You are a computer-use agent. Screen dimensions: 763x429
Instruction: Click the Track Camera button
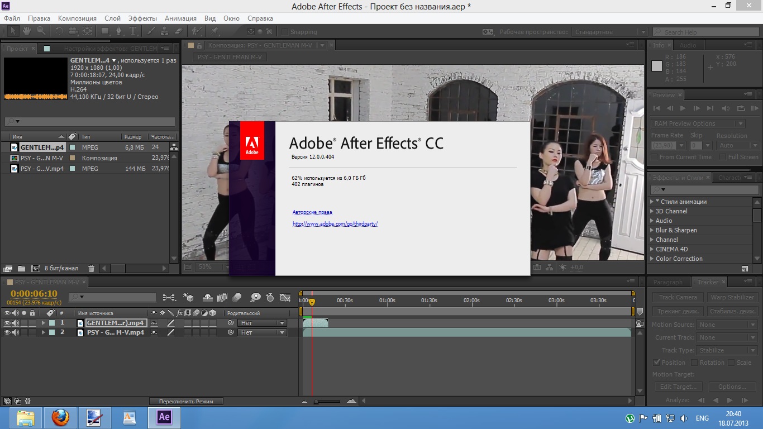pos(678,297)
